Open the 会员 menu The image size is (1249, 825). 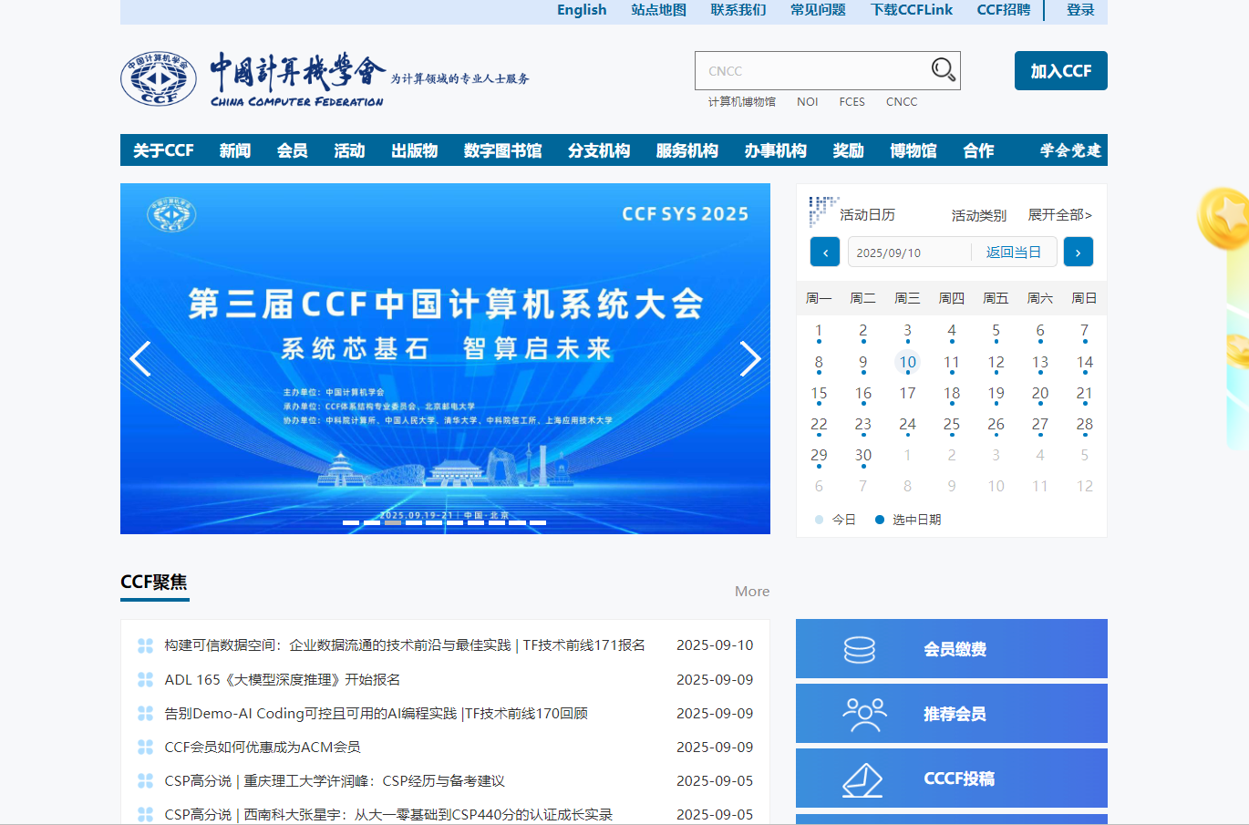point(292,150)
